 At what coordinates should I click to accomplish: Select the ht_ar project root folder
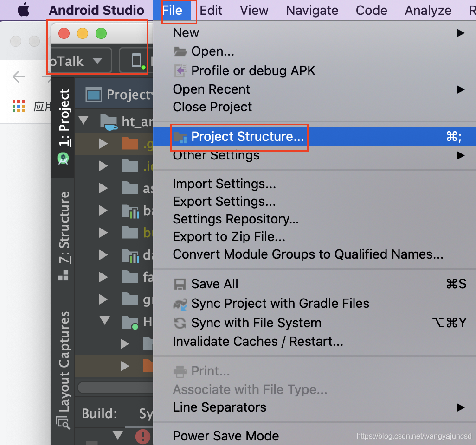point(109,122)
